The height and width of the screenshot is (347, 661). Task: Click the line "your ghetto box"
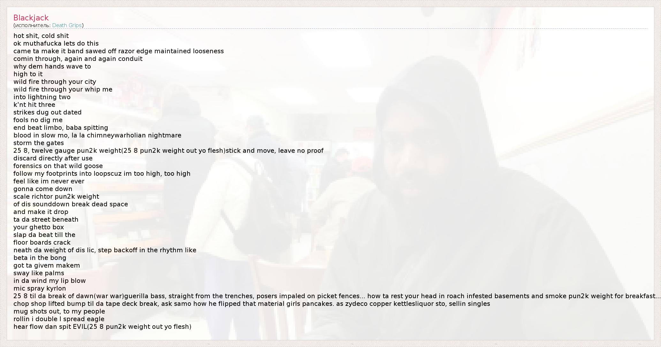pyautogui.click(x=39, y=227)
